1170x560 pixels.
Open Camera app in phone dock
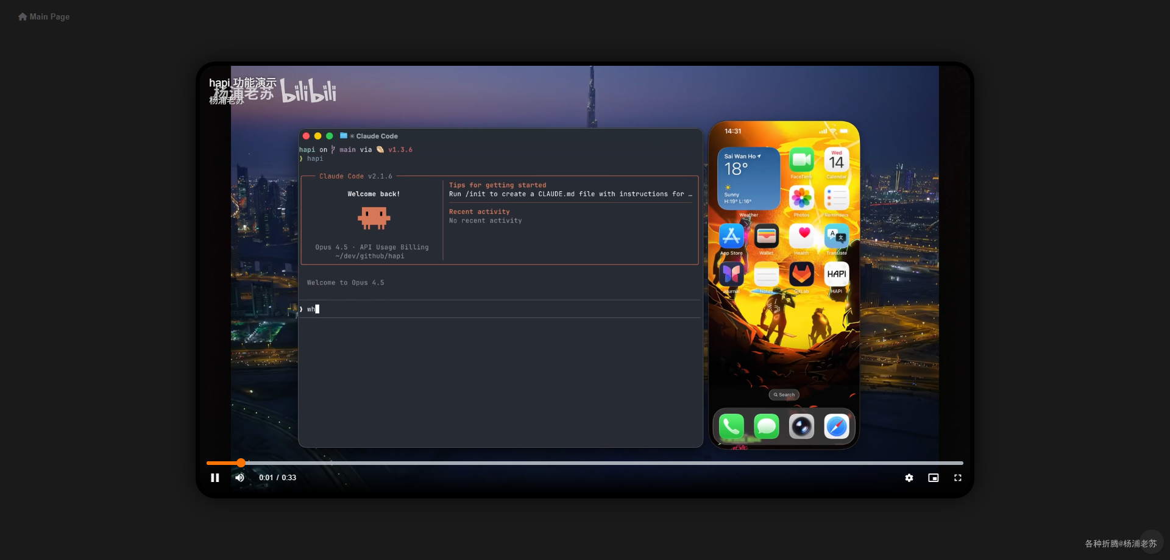click(801, 427)
